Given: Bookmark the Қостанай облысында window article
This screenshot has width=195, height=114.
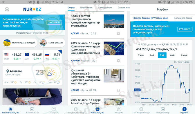Looking at the screenshot, I should (x=118, y=90).
